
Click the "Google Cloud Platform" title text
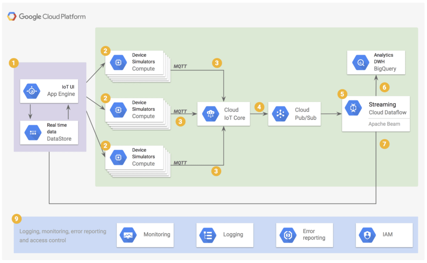click(52, 17)
